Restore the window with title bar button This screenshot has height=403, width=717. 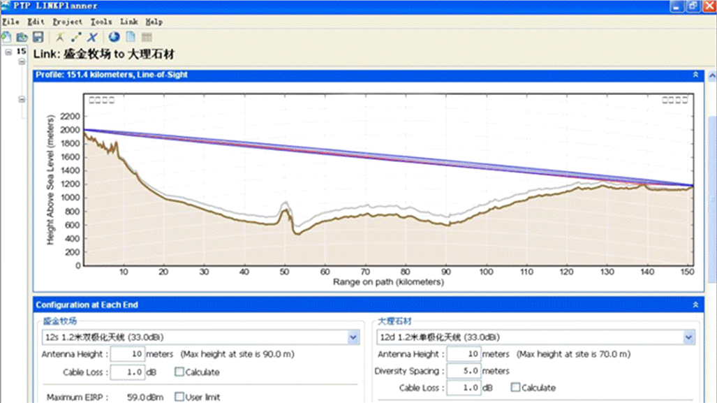693,6
